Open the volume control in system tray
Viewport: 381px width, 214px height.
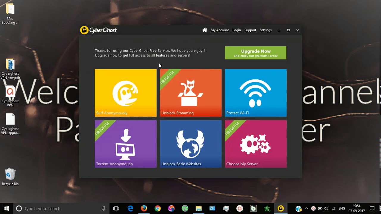(x=327, y=208)
